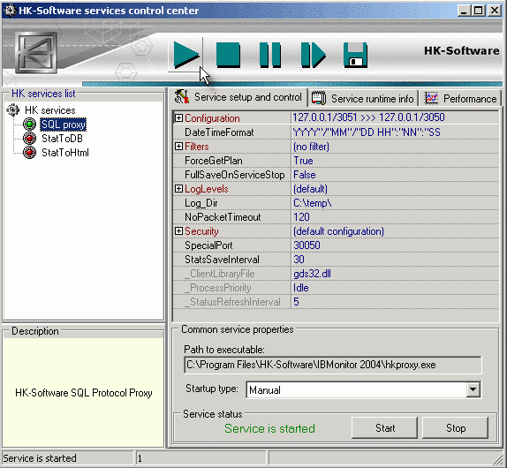Click the Path to executable field

click(333, 365)
